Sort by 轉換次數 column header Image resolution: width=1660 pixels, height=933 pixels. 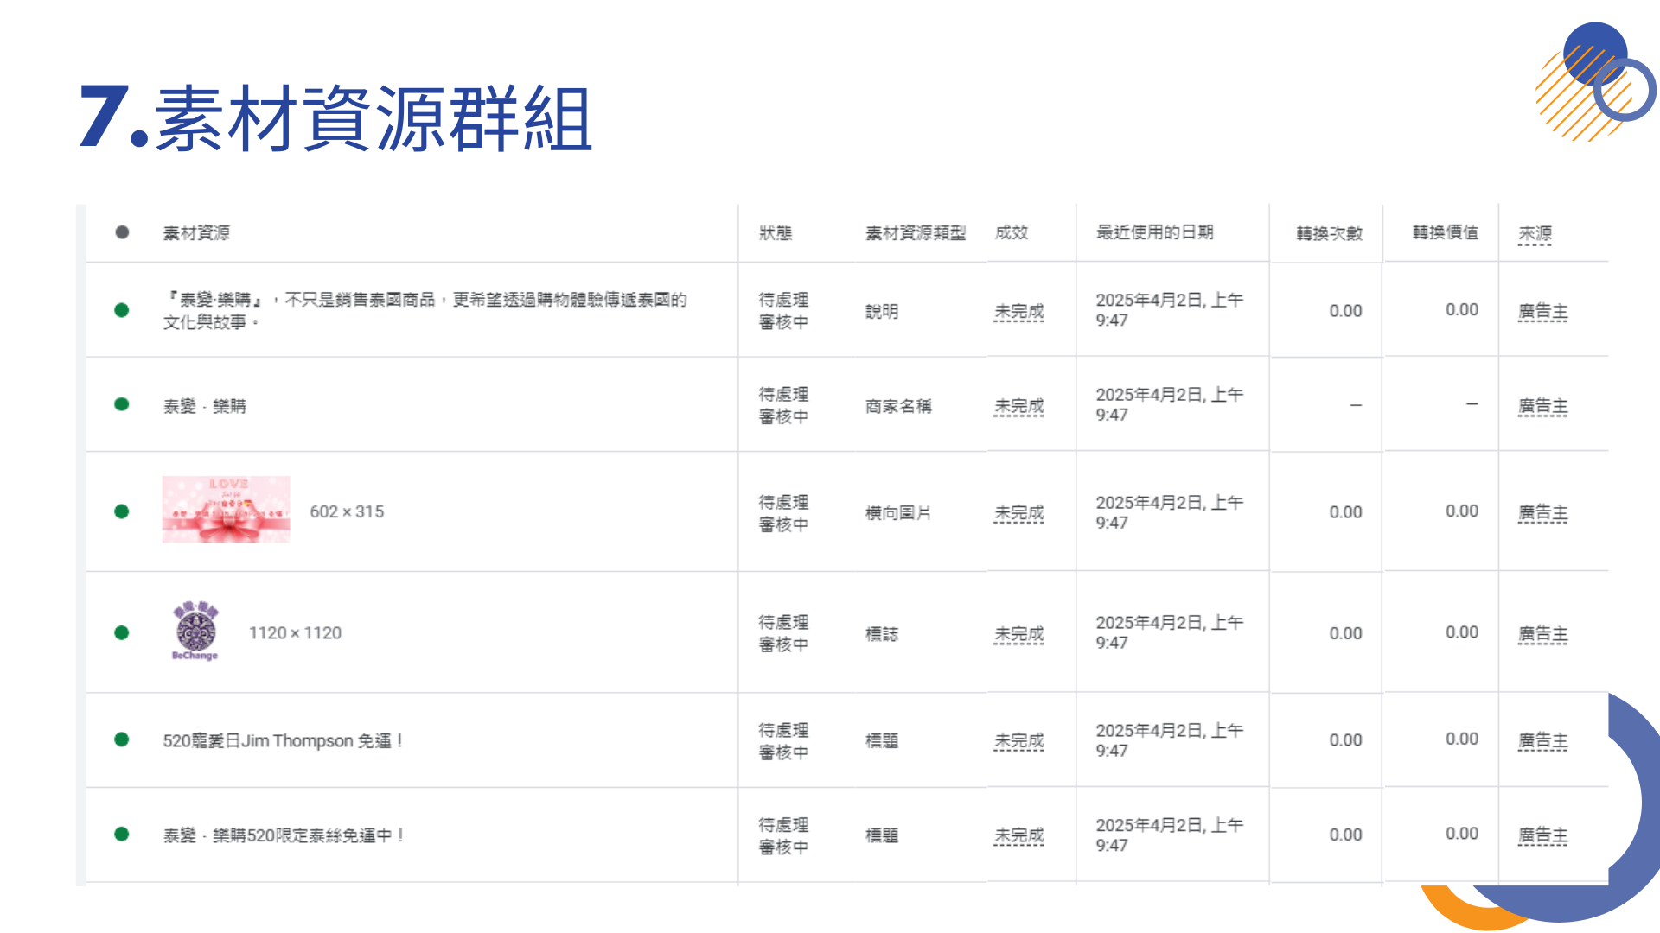pos(1329,233)
